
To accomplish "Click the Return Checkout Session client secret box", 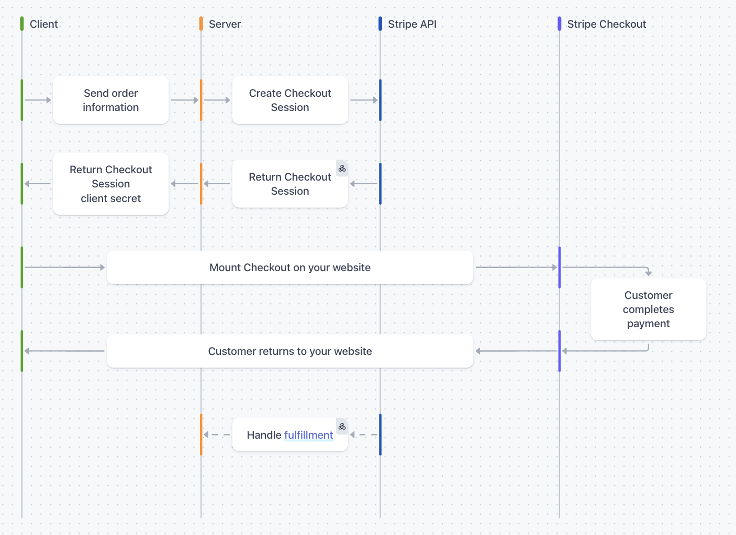I will point(111,184).
